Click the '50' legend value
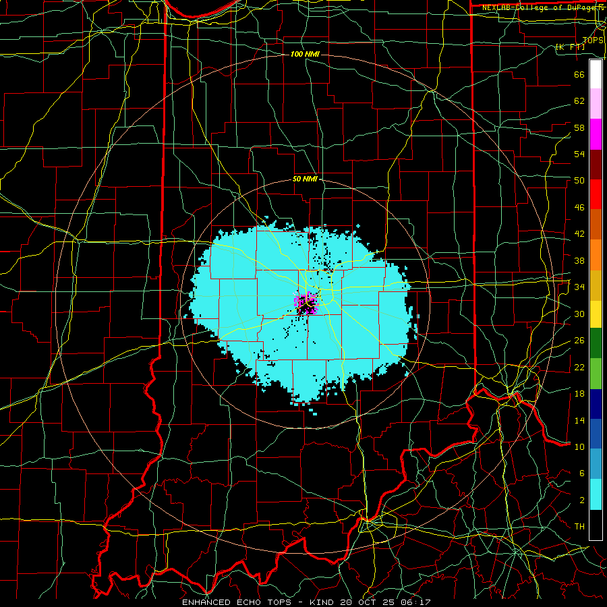The image size is (607, 607). pyautogui.click(x=579, y=181)
